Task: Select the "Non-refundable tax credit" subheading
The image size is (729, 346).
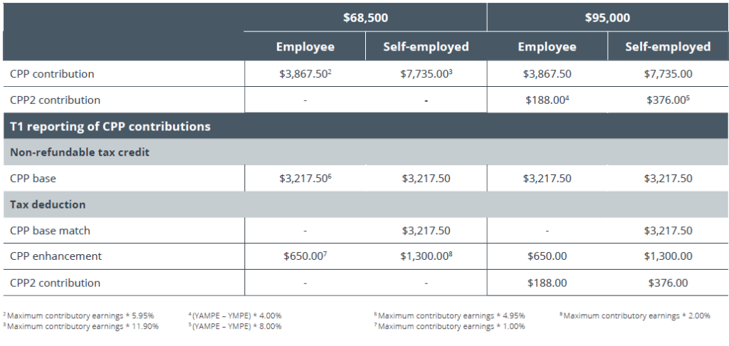Action: click(80, 152)
